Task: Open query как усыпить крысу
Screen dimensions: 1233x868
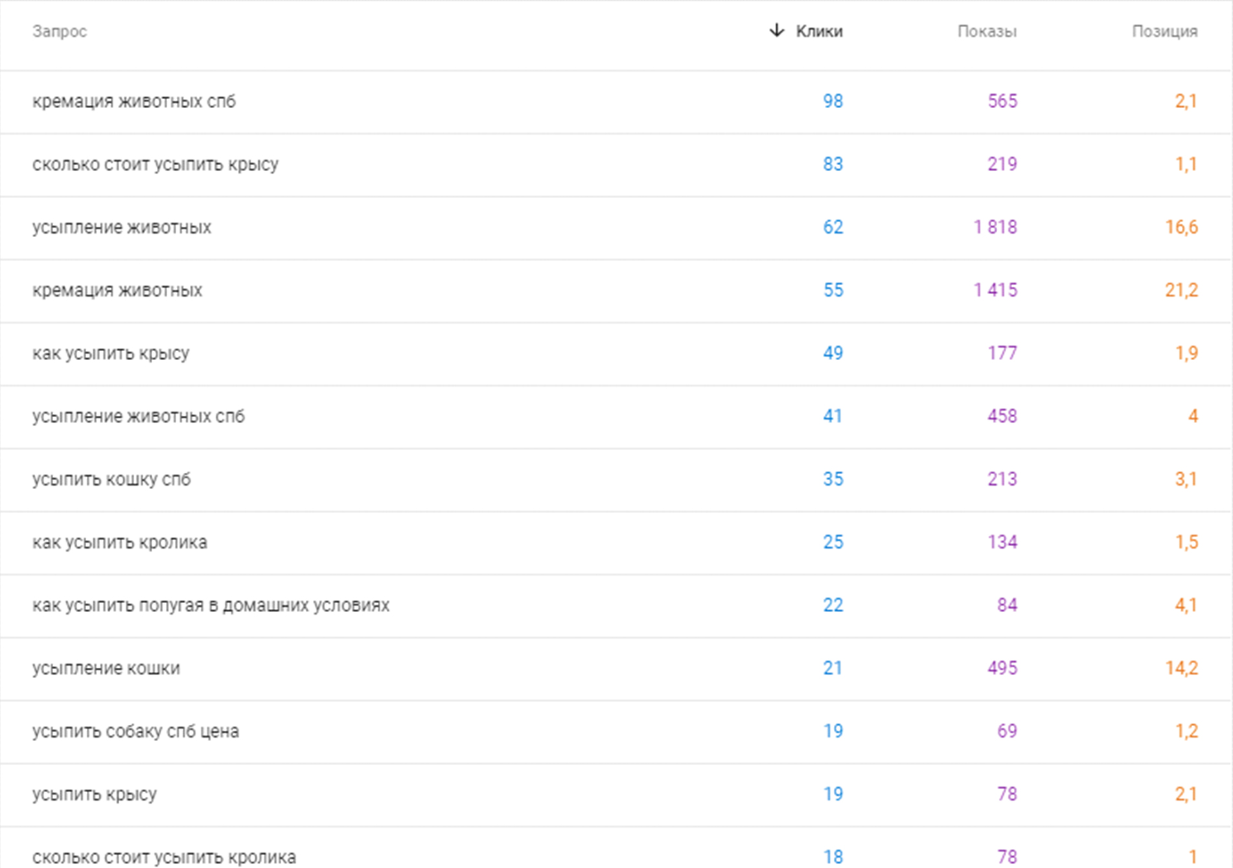Action: click(x=616, y=354)
